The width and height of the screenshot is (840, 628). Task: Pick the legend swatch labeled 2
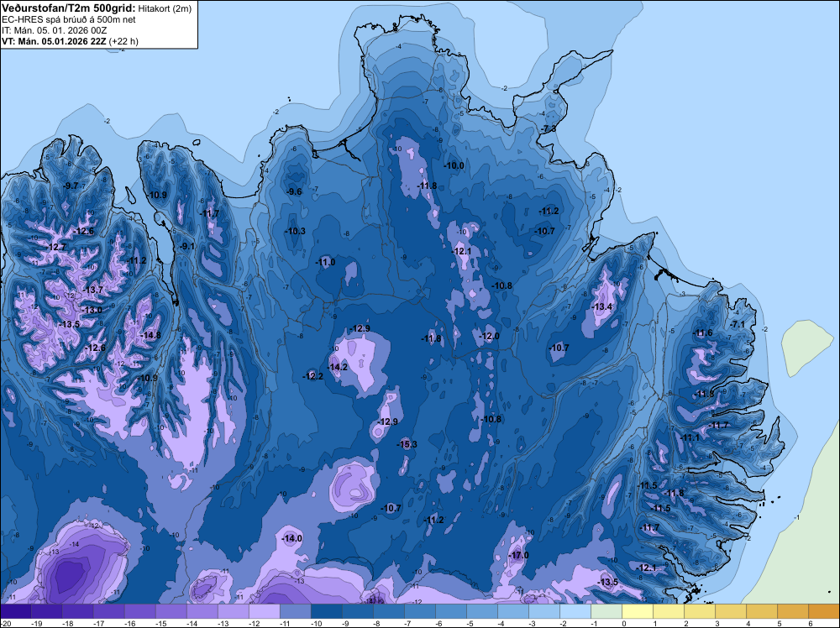click(700, 611)
